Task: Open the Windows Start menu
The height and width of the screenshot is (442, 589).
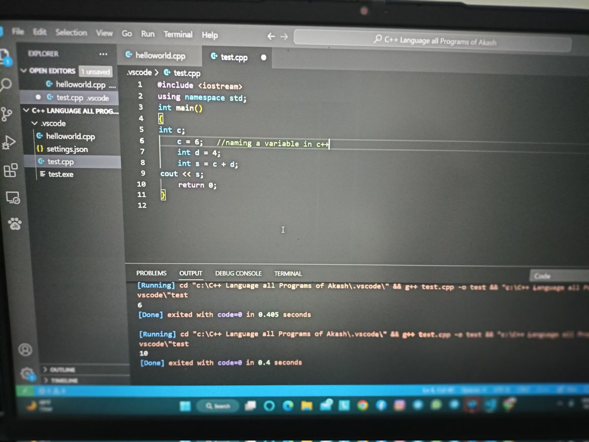Action: tap(185, 406)
